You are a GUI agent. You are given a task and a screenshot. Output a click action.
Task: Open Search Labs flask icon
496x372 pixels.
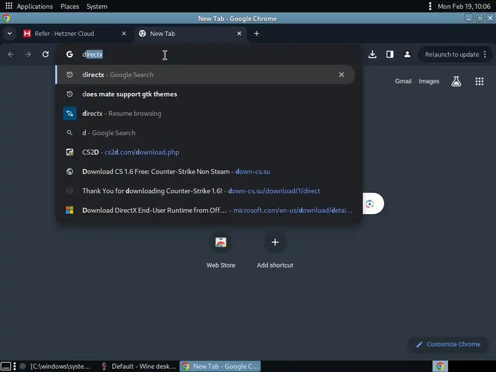[456, 81]
